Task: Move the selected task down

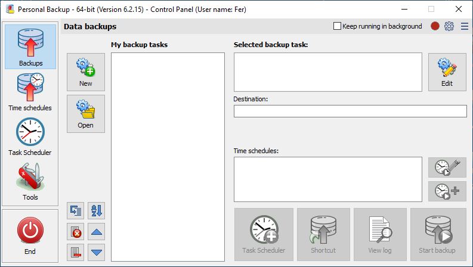Action: (x=97, y=253)
